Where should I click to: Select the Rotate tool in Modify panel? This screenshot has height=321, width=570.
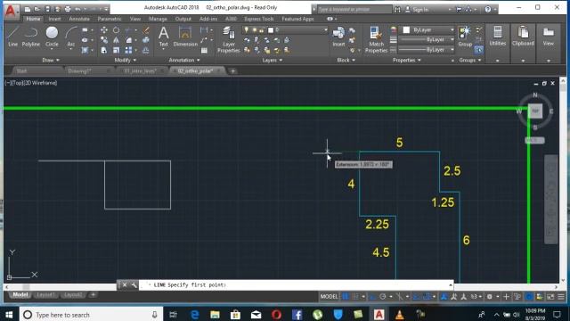[x=116, y=30]
